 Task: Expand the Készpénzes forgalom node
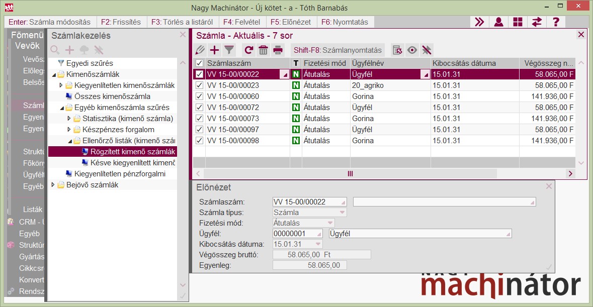pyautogui.click(x=69, y=130)
